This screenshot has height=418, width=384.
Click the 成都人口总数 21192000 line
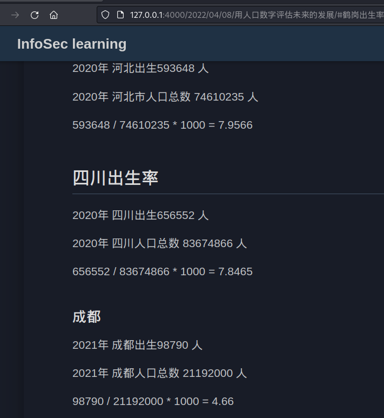coord(159,373)
